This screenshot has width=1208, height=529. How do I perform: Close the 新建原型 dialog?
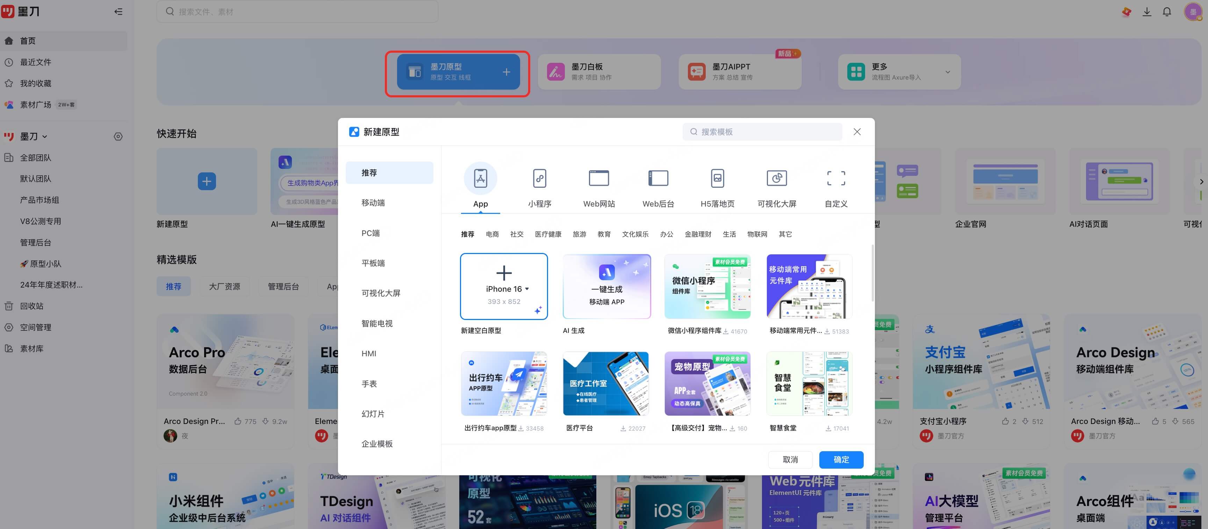point(857,132)
